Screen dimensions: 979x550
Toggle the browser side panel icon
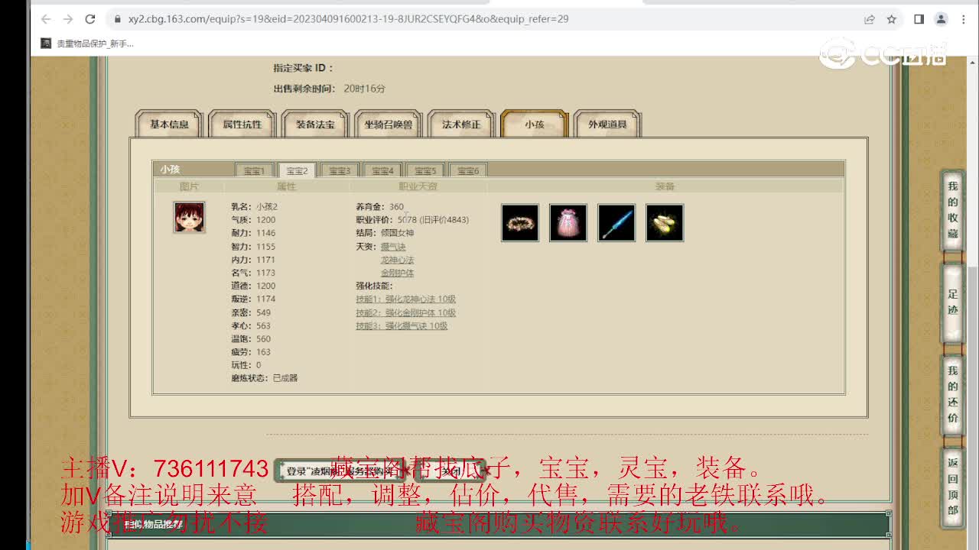click(919, 19)
